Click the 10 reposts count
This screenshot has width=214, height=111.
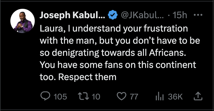point(96,97)
